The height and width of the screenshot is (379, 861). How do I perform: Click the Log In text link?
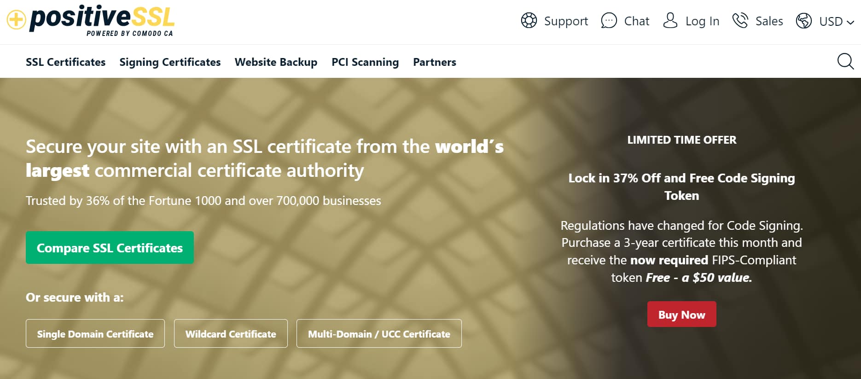[x=702, y=21]
